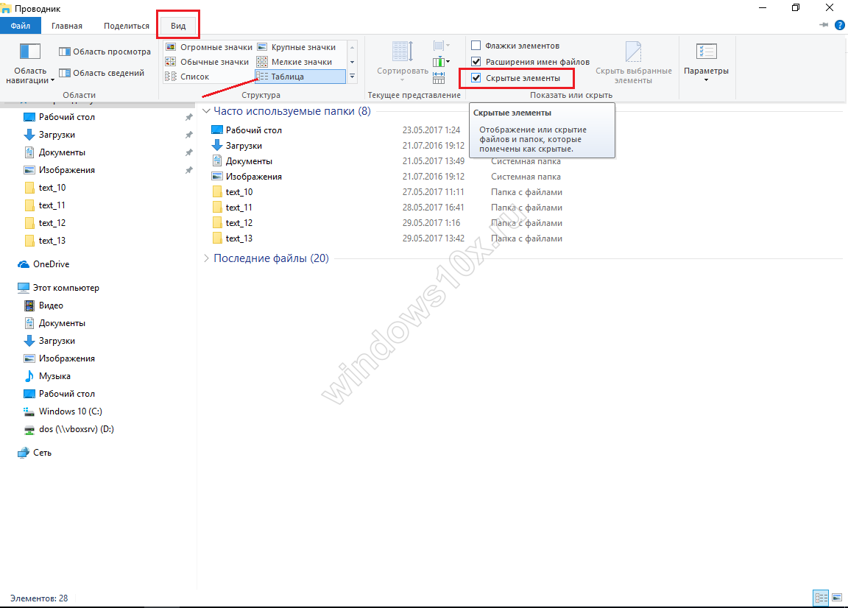Uncheck the Скрытые элементы checkbox
The width and height of the screenshot is (848, 608).
click(476, 78)
